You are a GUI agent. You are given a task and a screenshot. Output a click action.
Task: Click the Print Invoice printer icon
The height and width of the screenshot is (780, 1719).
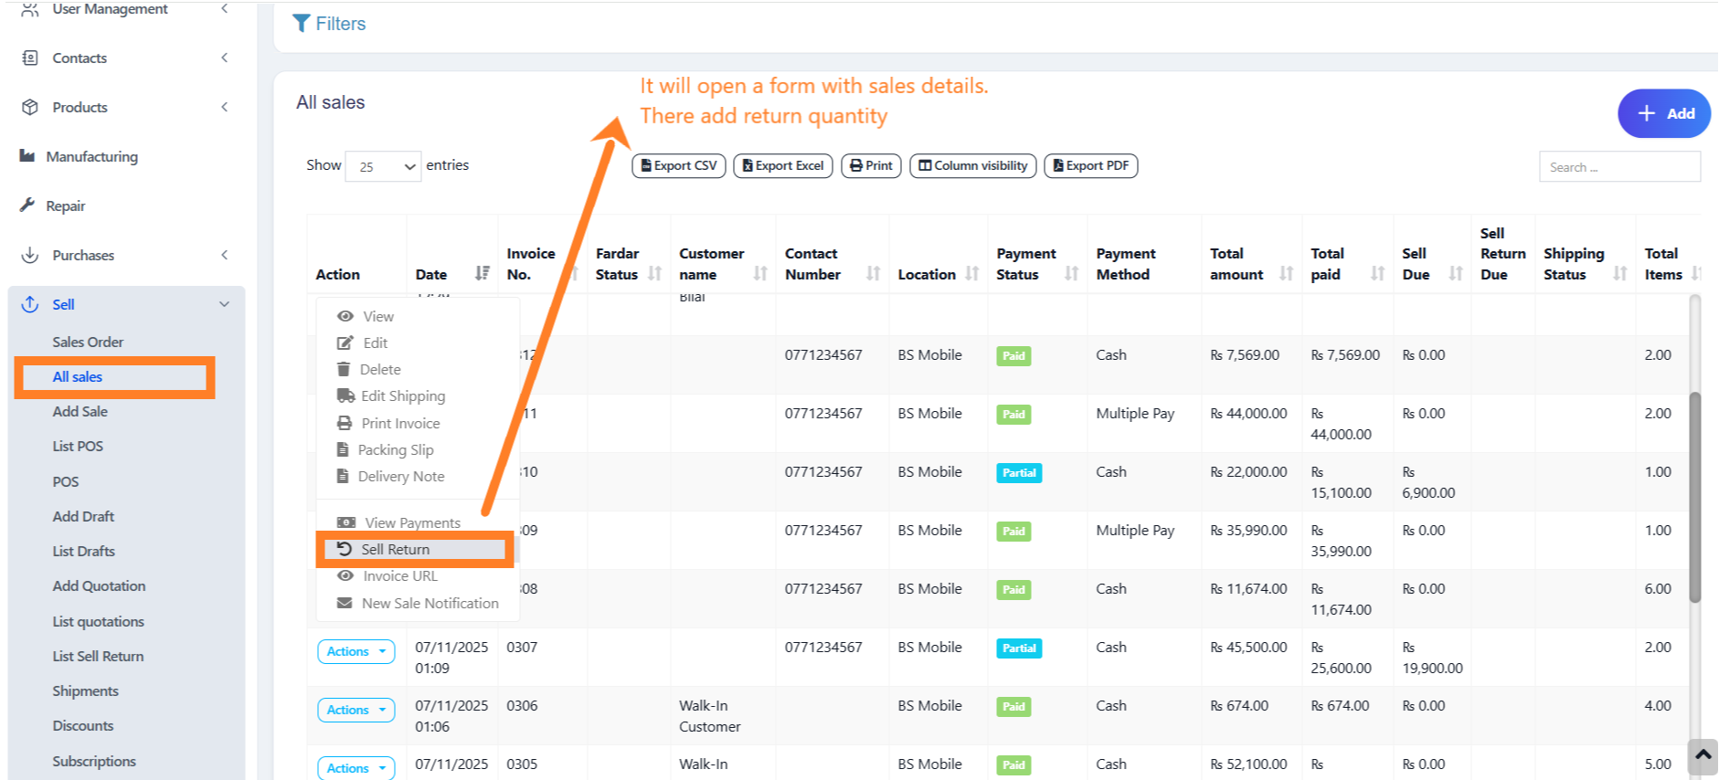(x=345, y=423)
